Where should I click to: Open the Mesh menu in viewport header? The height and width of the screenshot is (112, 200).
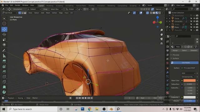pos(48,13)
